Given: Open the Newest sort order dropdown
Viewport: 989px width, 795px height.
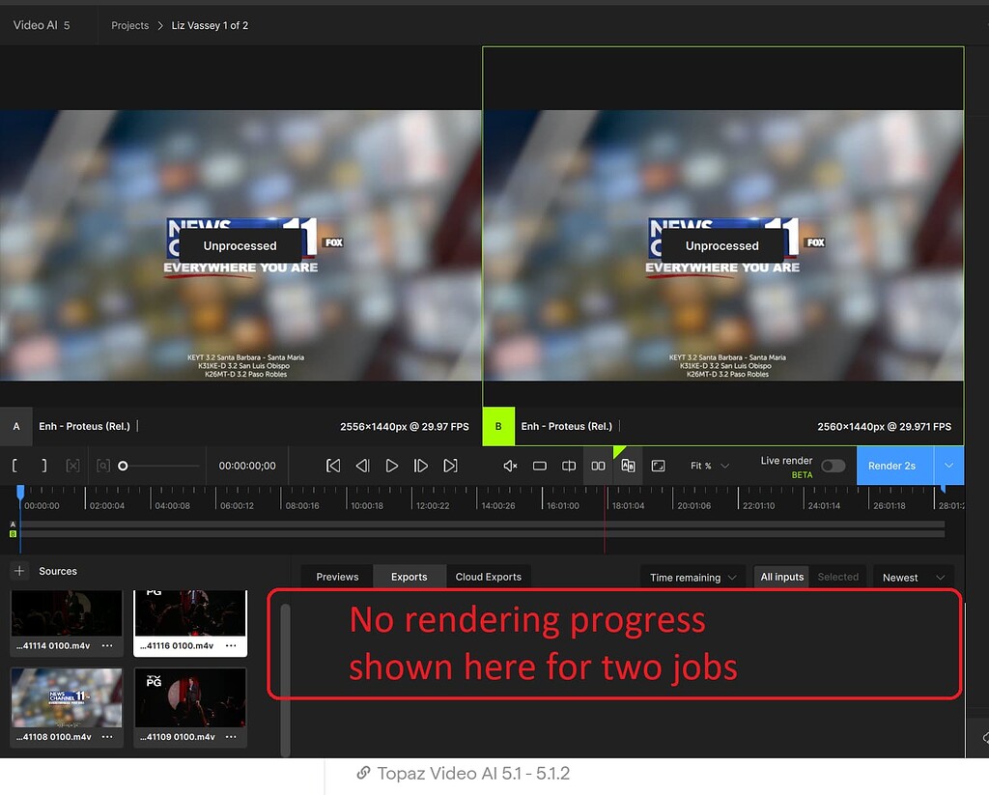Looking at the screenshot, I should (x=912, y=577).
